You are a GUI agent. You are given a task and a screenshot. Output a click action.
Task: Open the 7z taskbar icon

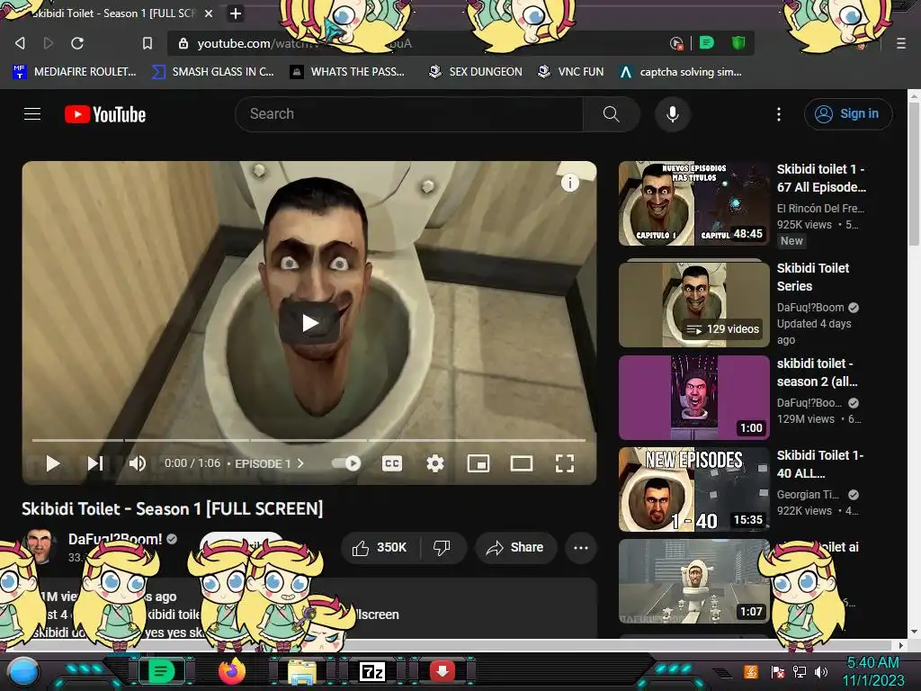371,671
